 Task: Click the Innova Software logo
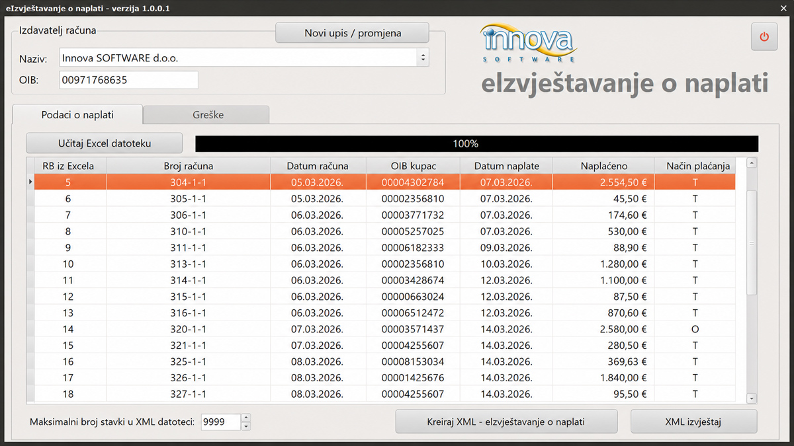click(527, 42)
